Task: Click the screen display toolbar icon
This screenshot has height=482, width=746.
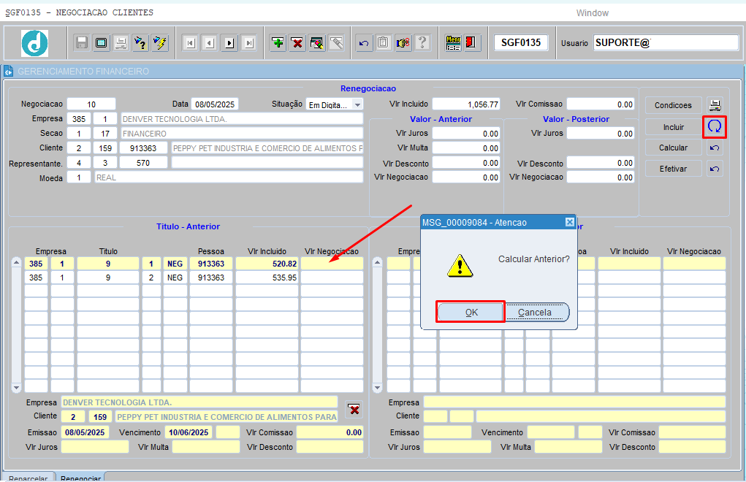Action: pyautogui.click(x=102, y=43)
